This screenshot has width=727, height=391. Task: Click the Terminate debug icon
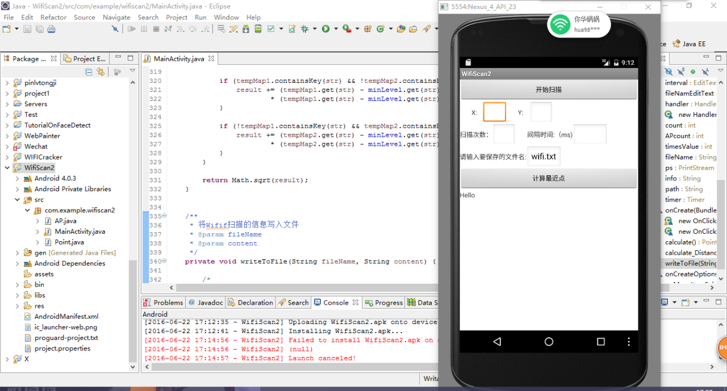[x=156, y=28]
